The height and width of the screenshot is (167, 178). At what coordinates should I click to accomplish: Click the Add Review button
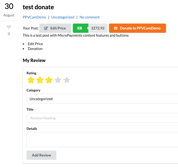pos(41,155)
